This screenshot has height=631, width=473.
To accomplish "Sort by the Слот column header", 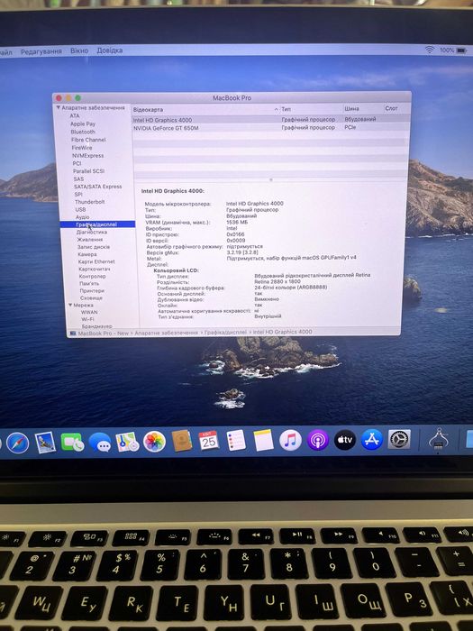I will pos(396,108).
